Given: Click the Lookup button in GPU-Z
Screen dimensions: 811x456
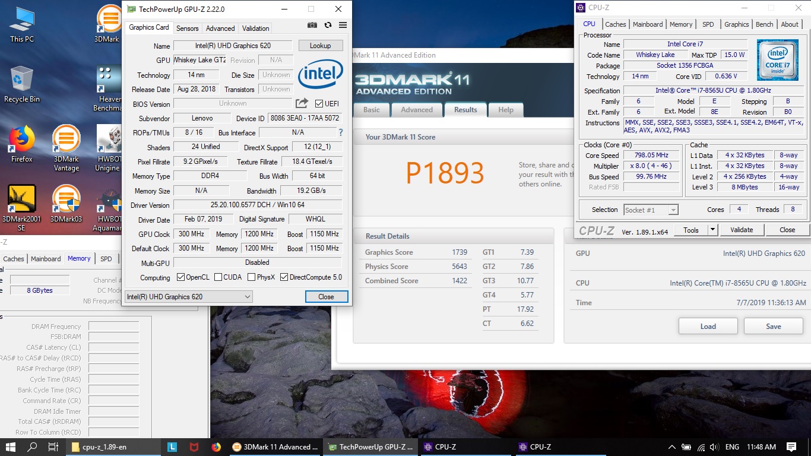Looking at the screenshot, I should point(320,46).
